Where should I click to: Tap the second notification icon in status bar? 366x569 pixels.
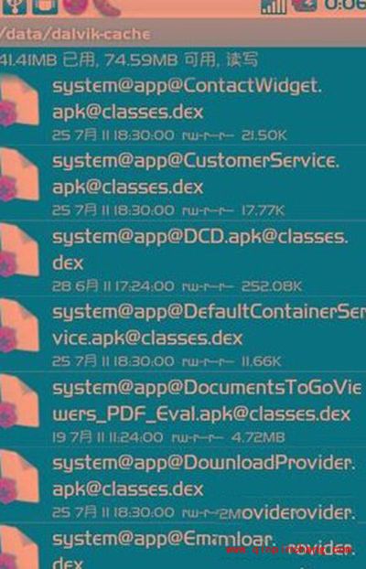(45, 6)
